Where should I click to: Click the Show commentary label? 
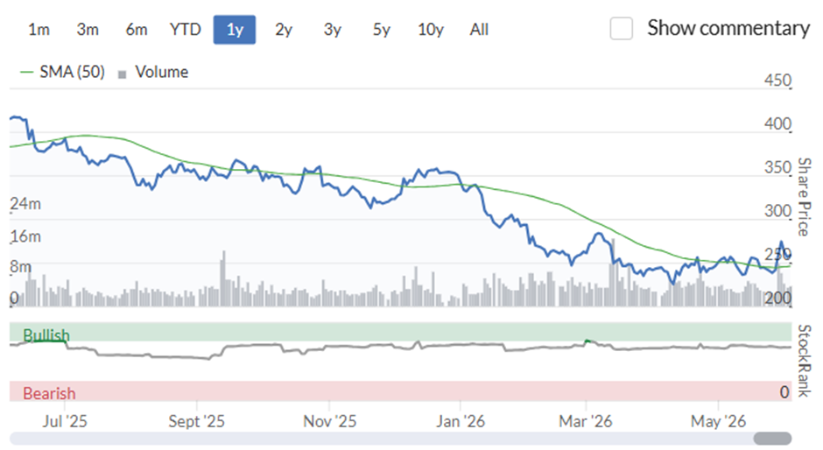[x=728, y=28]
